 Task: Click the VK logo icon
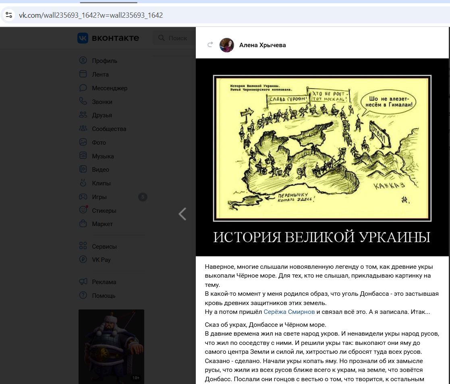point(83,38)
